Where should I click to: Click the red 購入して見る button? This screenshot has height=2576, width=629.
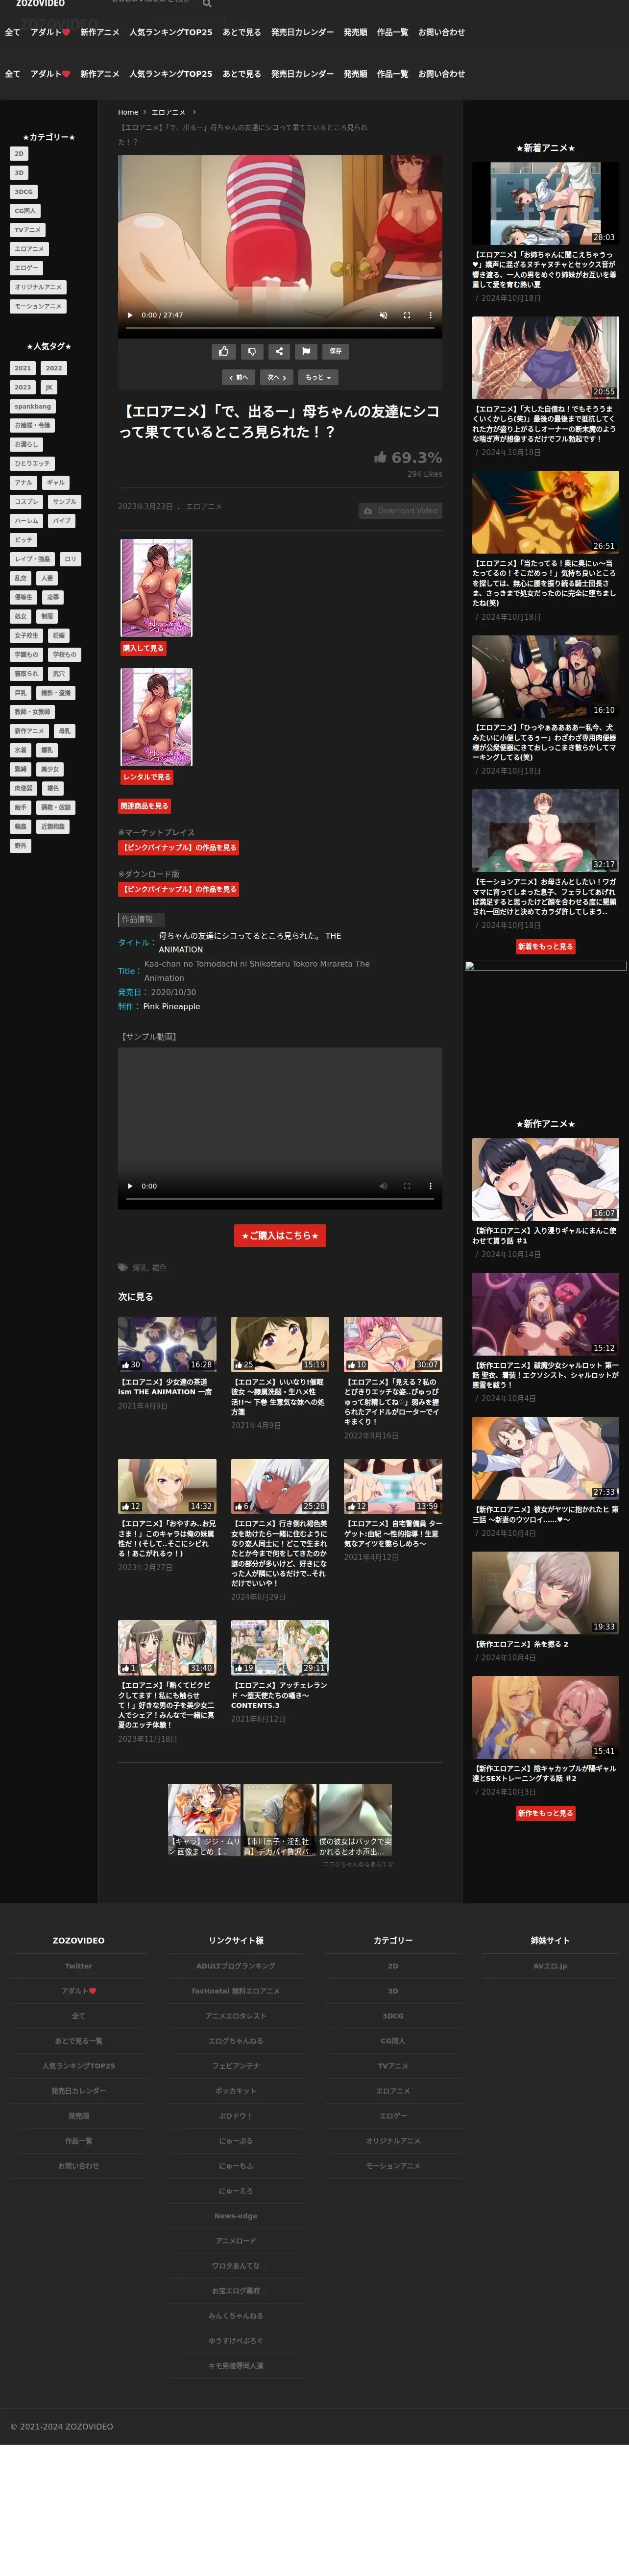[x=143, y=648]
